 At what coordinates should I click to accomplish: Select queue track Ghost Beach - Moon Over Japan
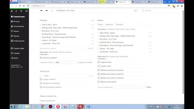pyautogui.click(x=59, y=37)
